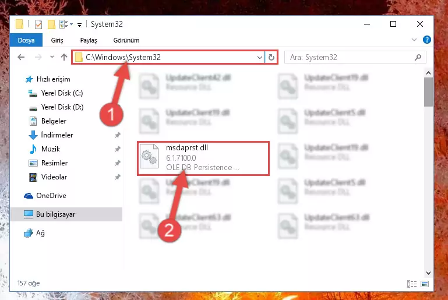
Task: Select the msdaprst.dll file
Action: tap(203, 158)
